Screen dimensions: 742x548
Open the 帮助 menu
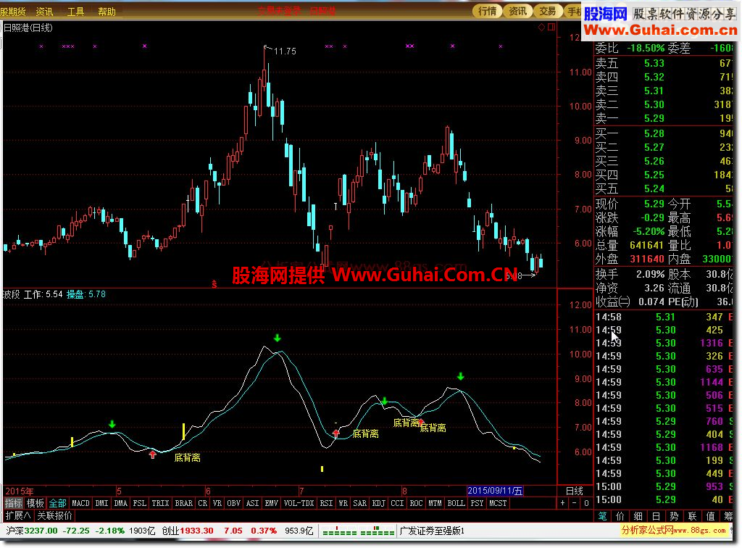107,12
